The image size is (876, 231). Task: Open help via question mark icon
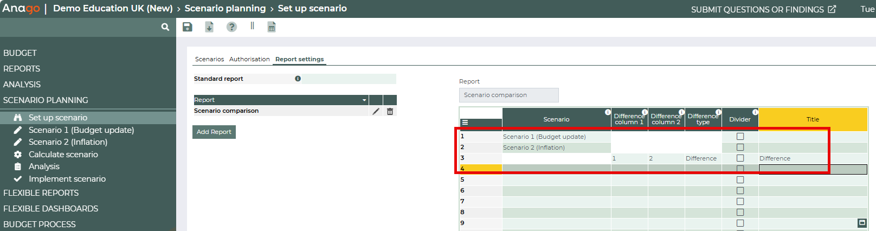pyautogui.click(x=231, y=27)
